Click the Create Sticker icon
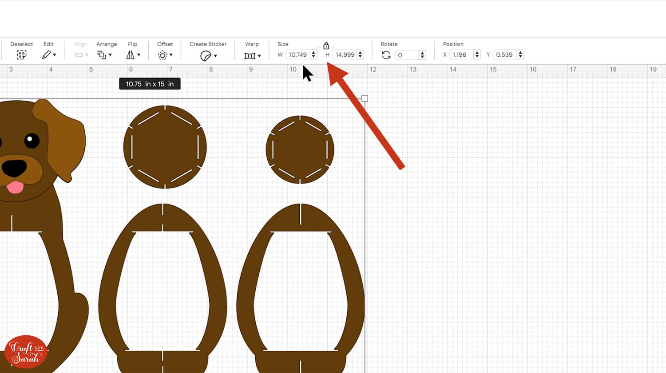The width and height of the screenshot is (666, 373). 205,55
